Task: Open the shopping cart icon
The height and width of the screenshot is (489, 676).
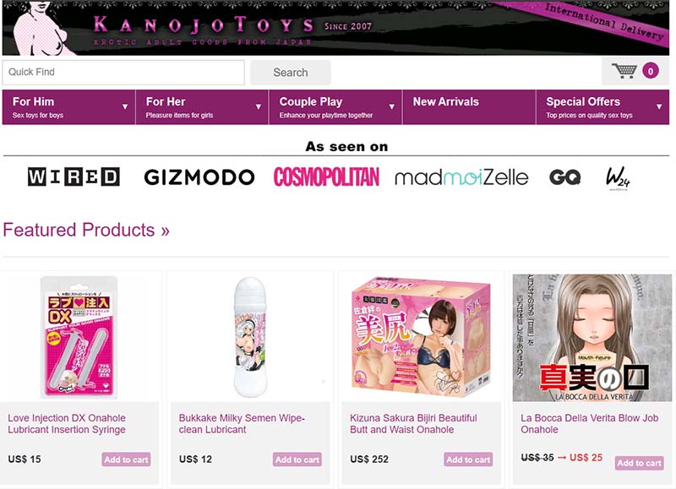Action: click(x=624, y=71)
